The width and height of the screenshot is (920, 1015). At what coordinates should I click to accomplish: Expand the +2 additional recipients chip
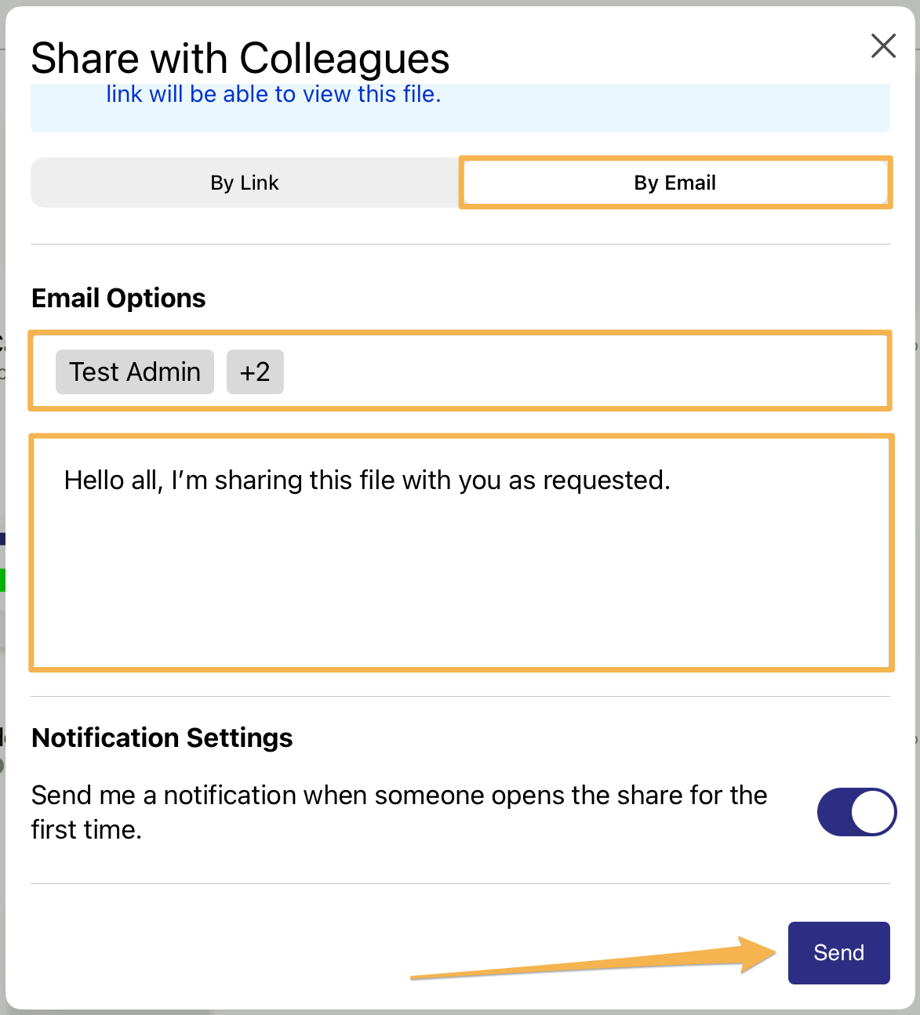tap(255, 372)
